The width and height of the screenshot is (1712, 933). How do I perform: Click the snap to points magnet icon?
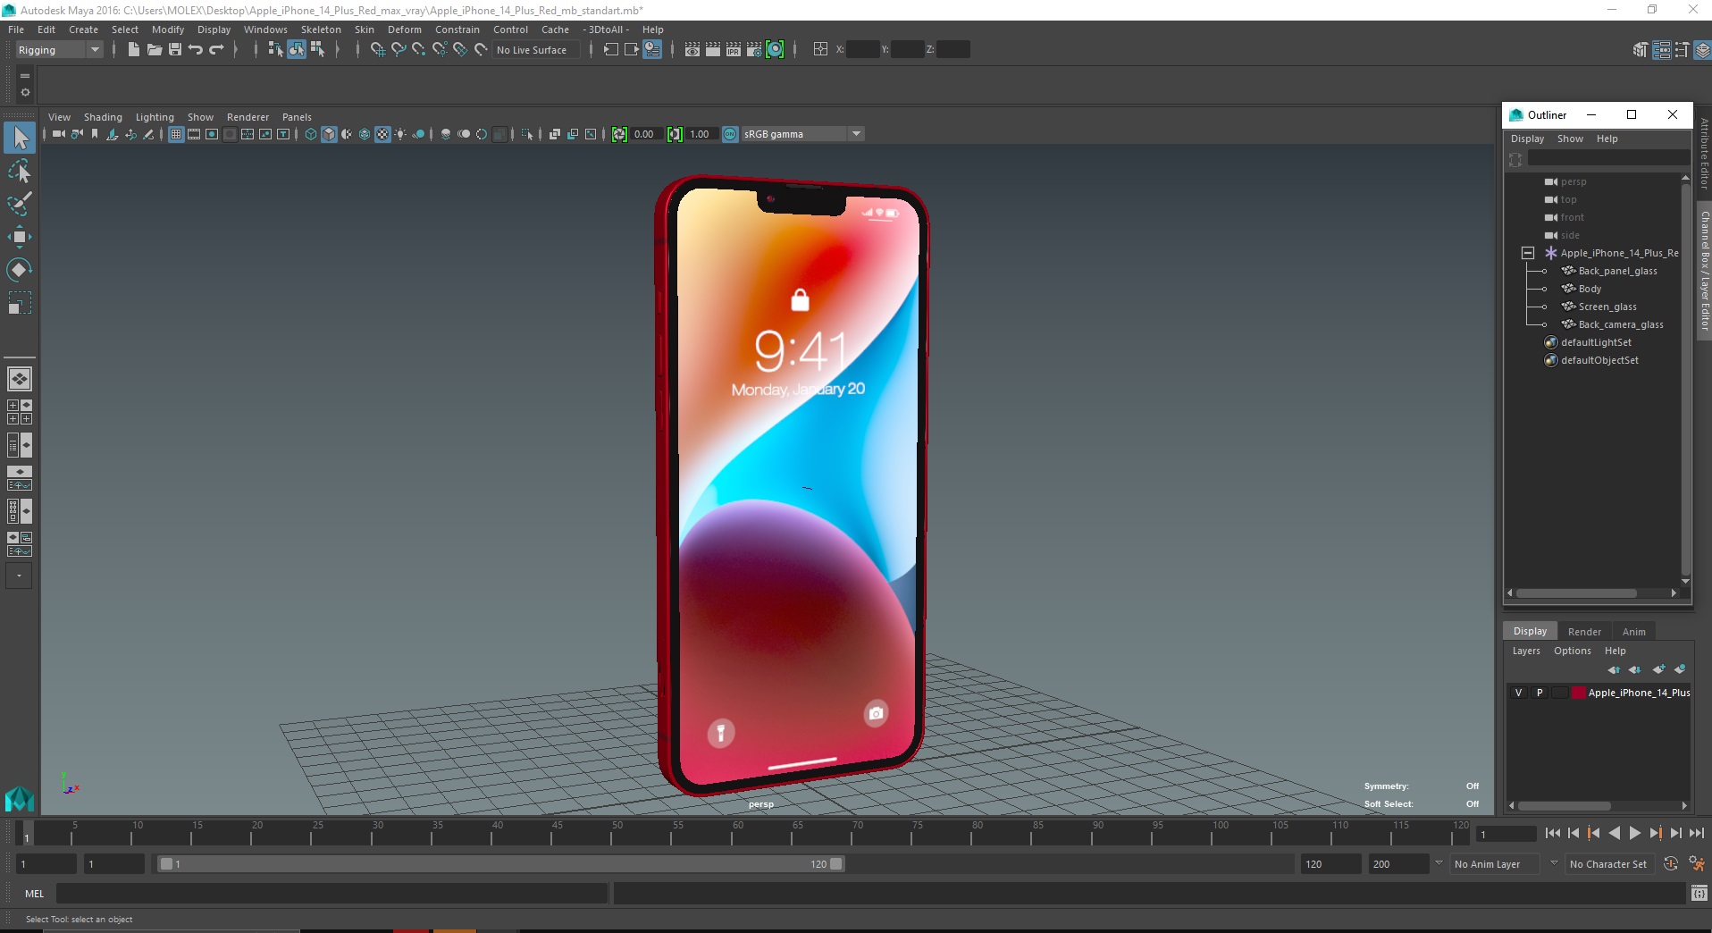(x=419, y=50)
